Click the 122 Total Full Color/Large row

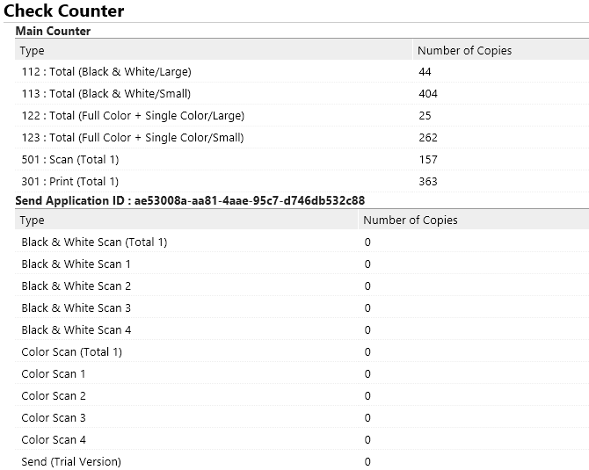point(133,116)
